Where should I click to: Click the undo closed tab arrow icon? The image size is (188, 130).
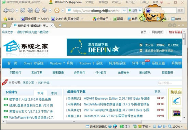pos(44,11)
